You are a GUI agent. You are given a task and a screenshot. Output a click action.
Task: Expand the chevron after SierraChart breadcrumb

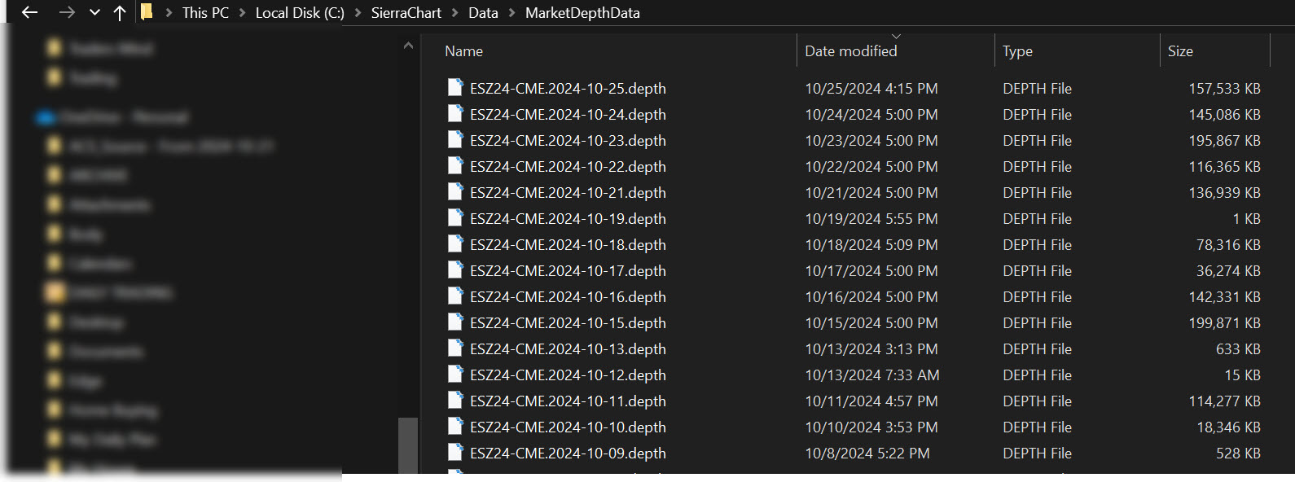[x=454, y=13]
